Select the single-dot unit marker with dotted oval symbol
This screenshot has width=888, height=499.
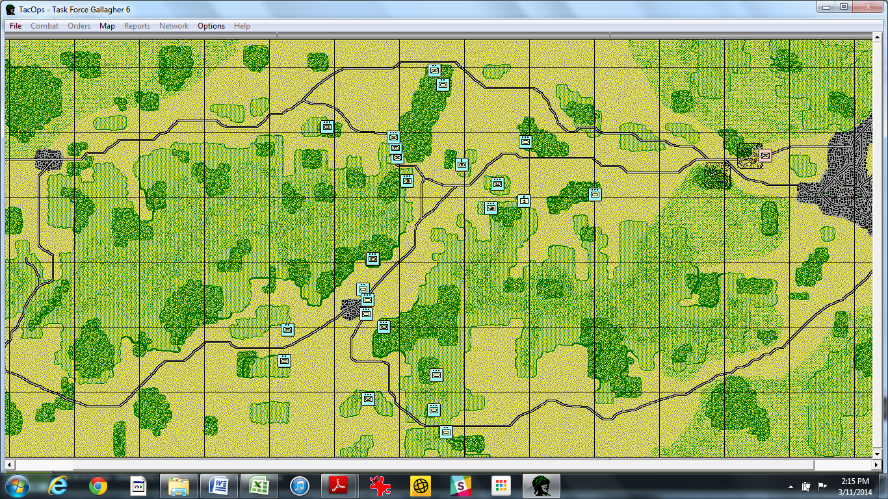click(x=462, y=164)
